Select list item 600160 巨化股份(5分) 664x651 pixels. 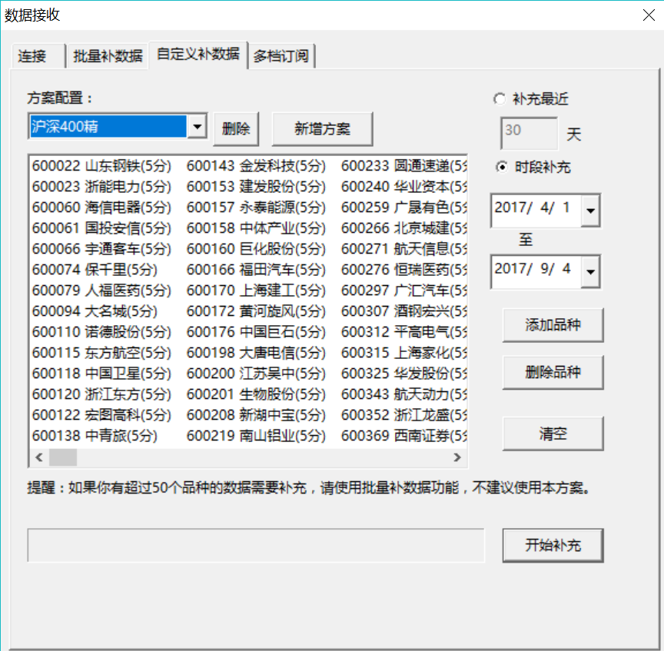[x=256, y=248]
